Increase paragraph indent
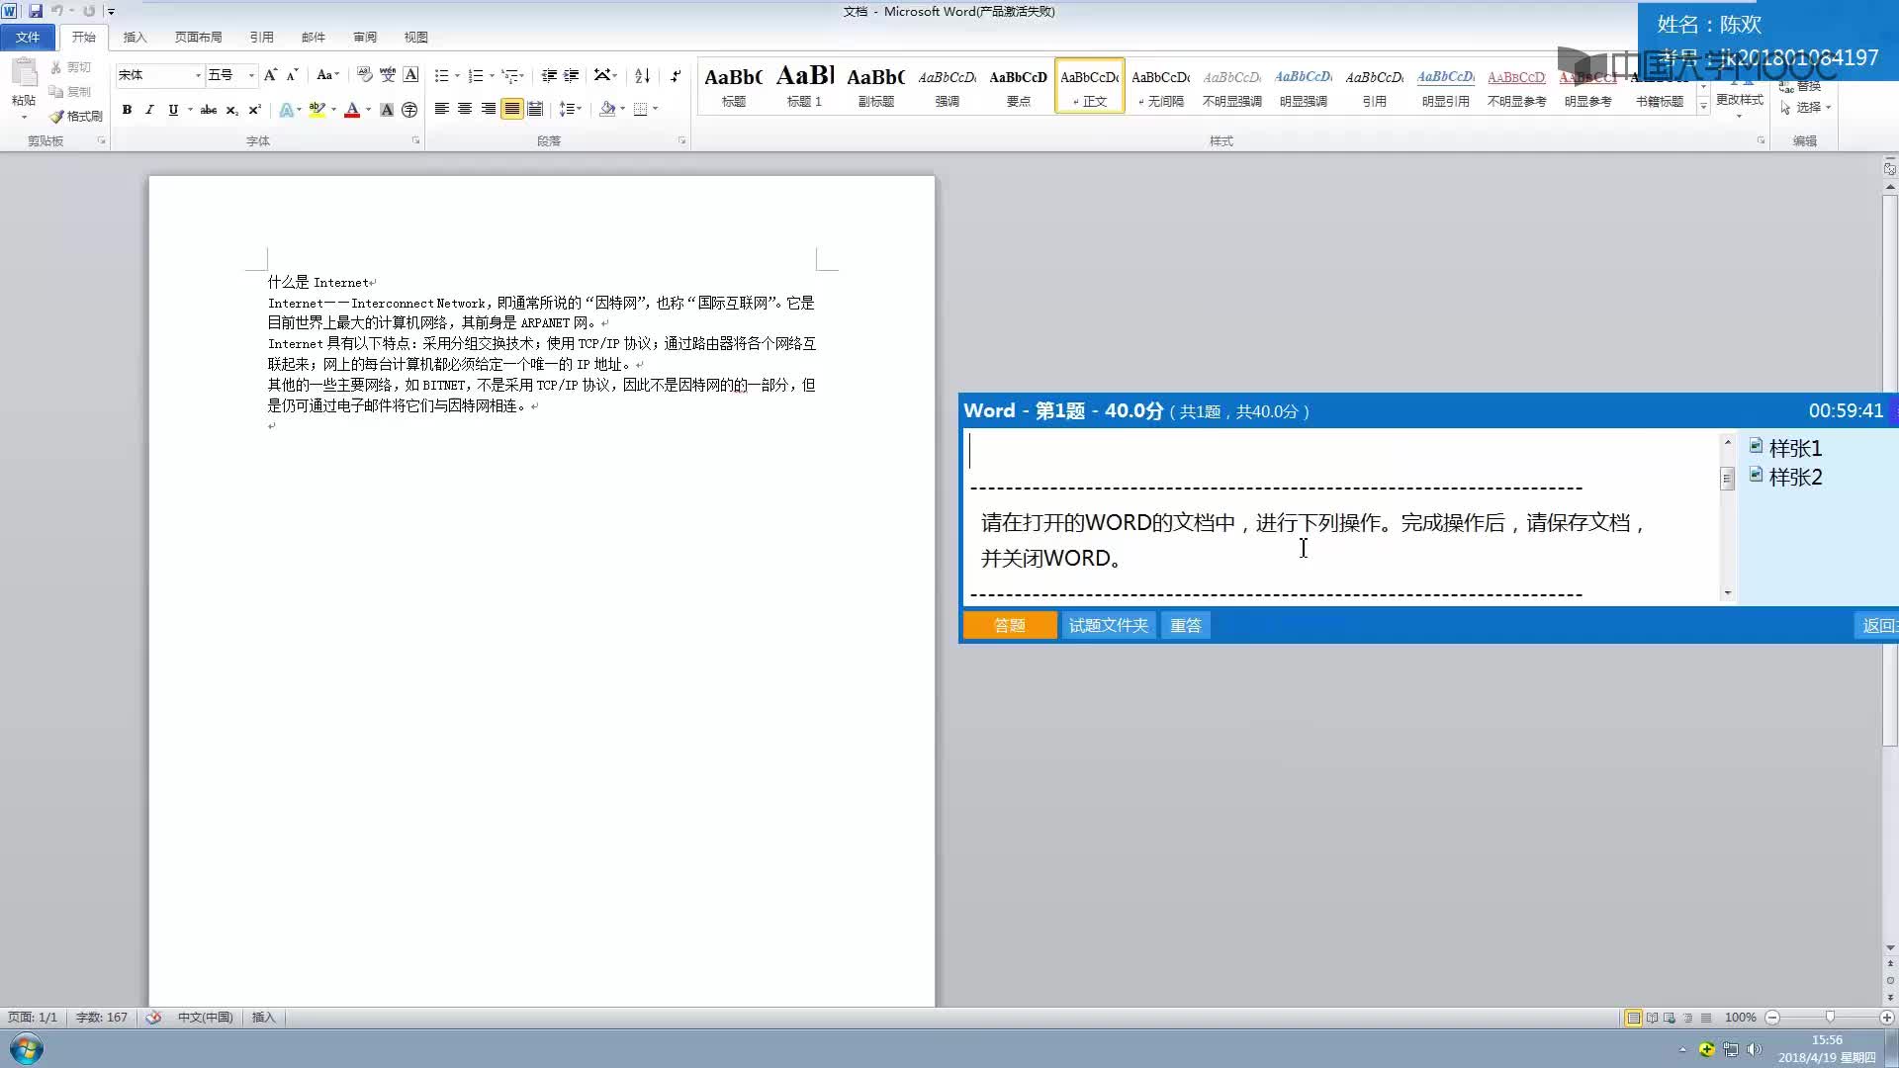1899x1068 pixels. tap(572, 75)
